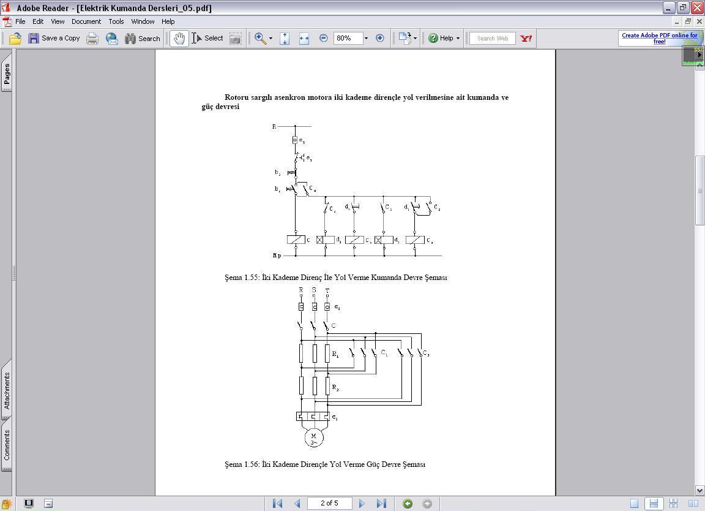Click the Open file folder icon
This screenshot has width=705, height=511.
coord(15,38)
